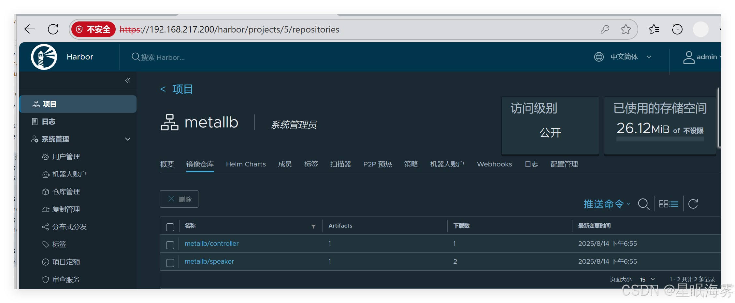Open metallb/speaker repository link
The height and width of the screenshot is (303, 735).
[209, 261]
